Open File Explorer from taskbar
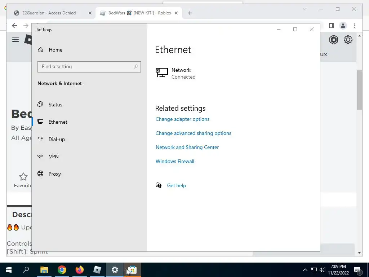This screenshot has height=277, width=369. (x=44, y=270)
